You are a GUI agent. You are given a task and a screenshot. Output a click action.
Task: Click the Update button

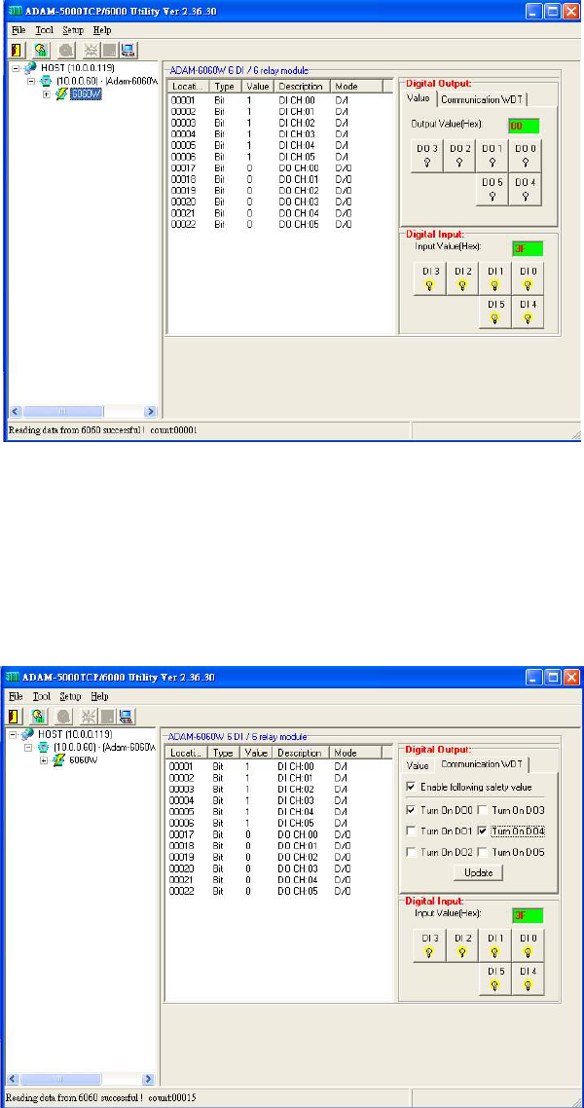point(478,872)
